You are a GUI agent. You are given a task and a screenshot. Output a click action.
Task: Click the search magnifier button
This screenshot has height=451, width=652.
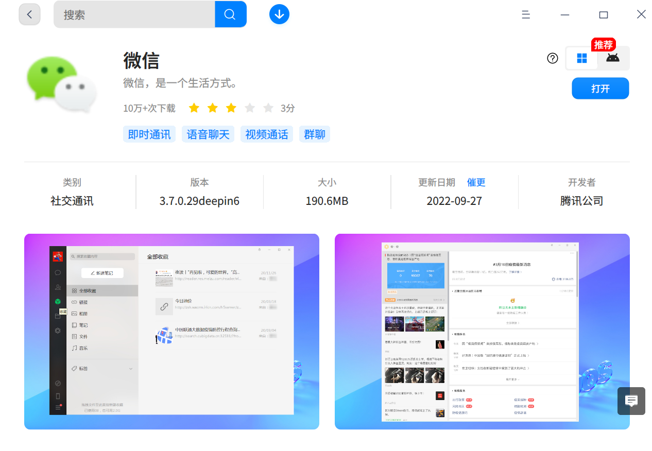click(230, 14)
